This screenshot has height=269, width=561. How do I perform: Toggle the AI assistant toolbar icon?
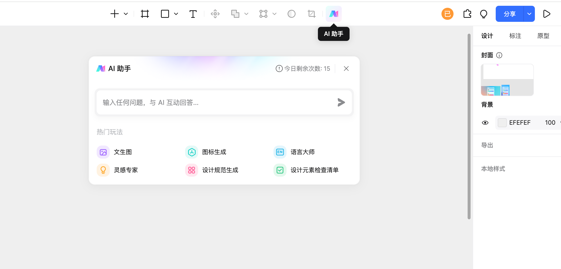[x=334, y=14]
